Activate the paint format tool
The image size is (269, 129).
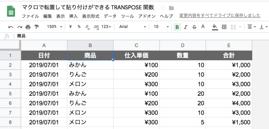coord(37,27)
